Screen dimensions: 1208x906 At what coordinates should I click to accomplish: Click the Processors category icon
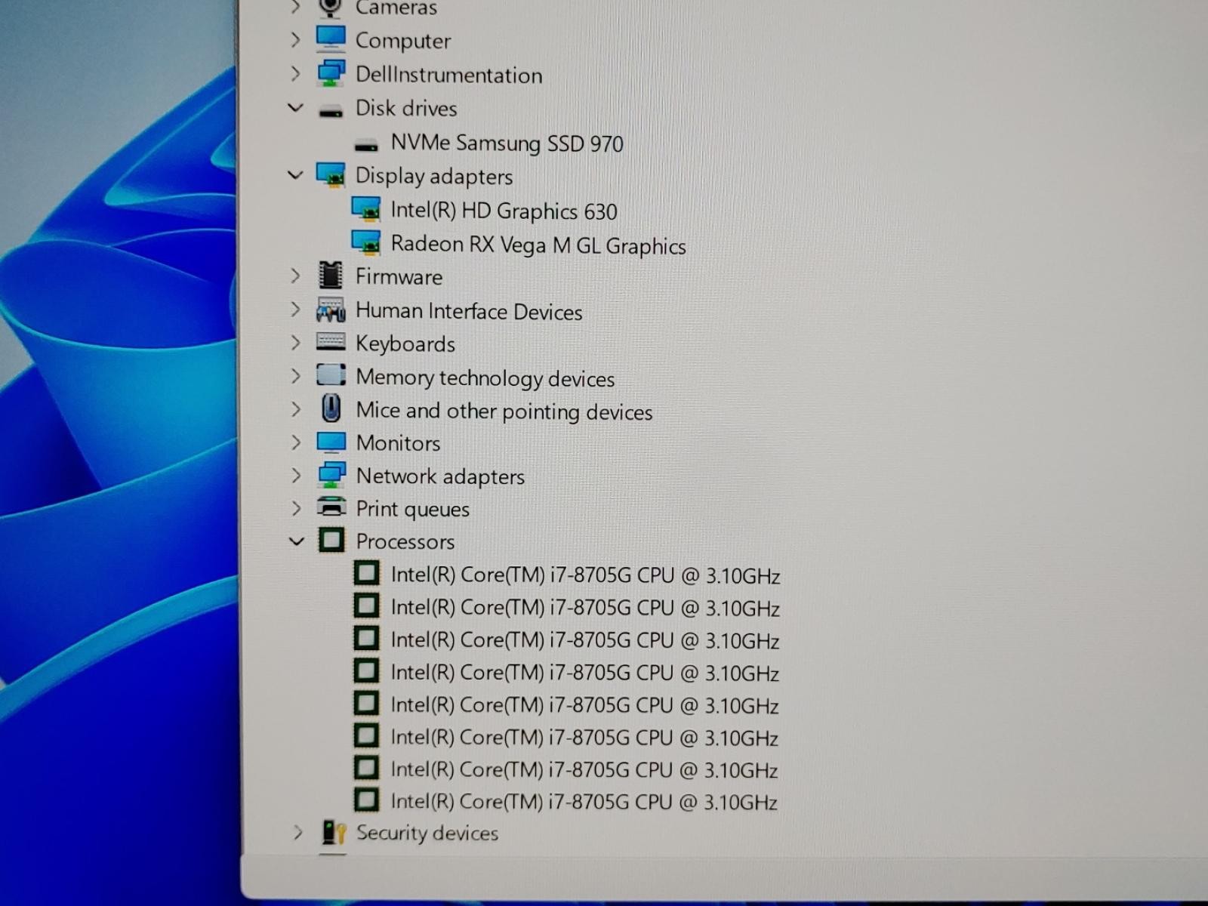point(331,540)
